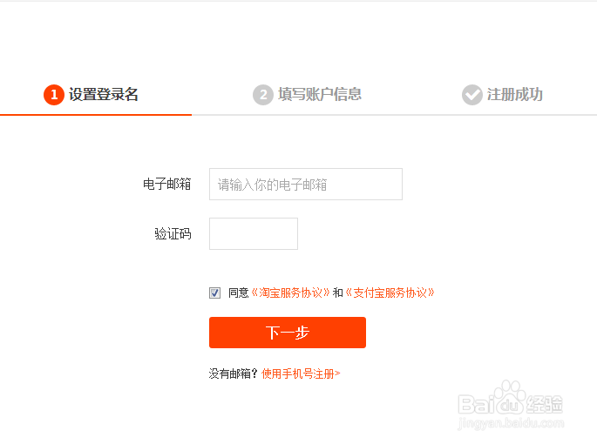Focus the 验证码 captcha input box
Screen dimensions: 597x444
pyautogui.click(x=253, y=233)
